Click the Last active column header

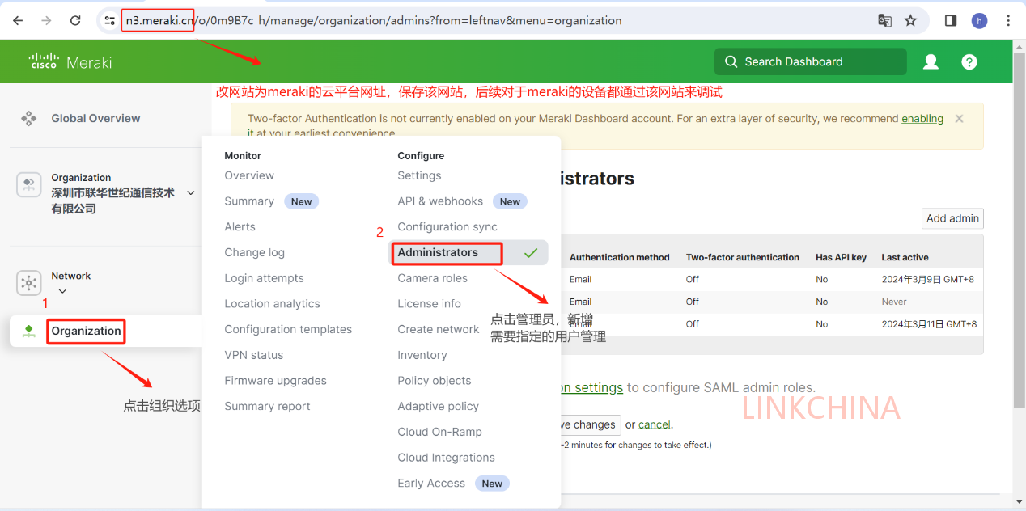(x=905, y=257)
